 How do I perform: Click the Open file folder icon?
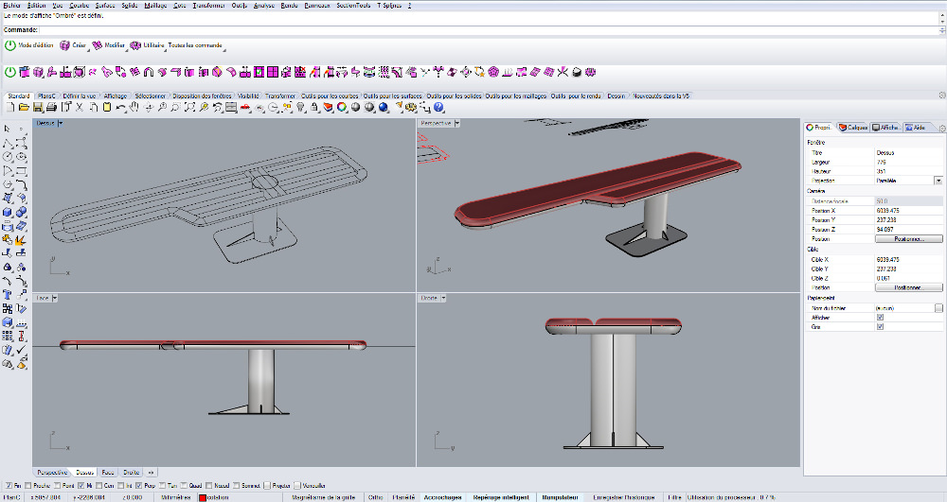click(22, 108)
